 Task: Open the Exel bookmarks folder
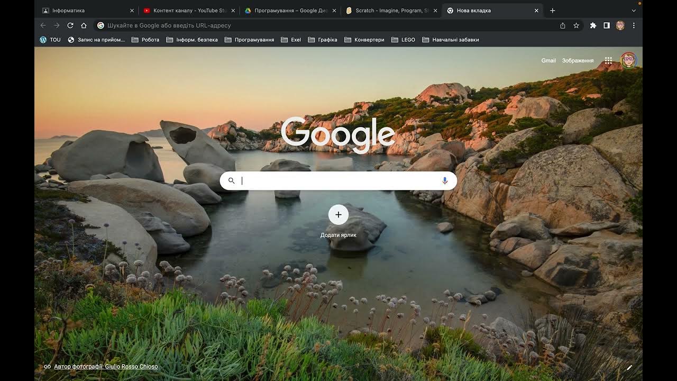291,40
